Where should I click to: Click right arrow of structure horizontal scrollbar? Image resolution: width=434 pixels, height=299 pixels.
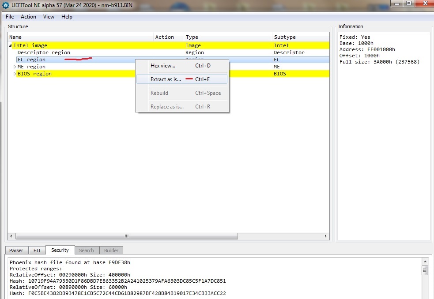[326, 236]
